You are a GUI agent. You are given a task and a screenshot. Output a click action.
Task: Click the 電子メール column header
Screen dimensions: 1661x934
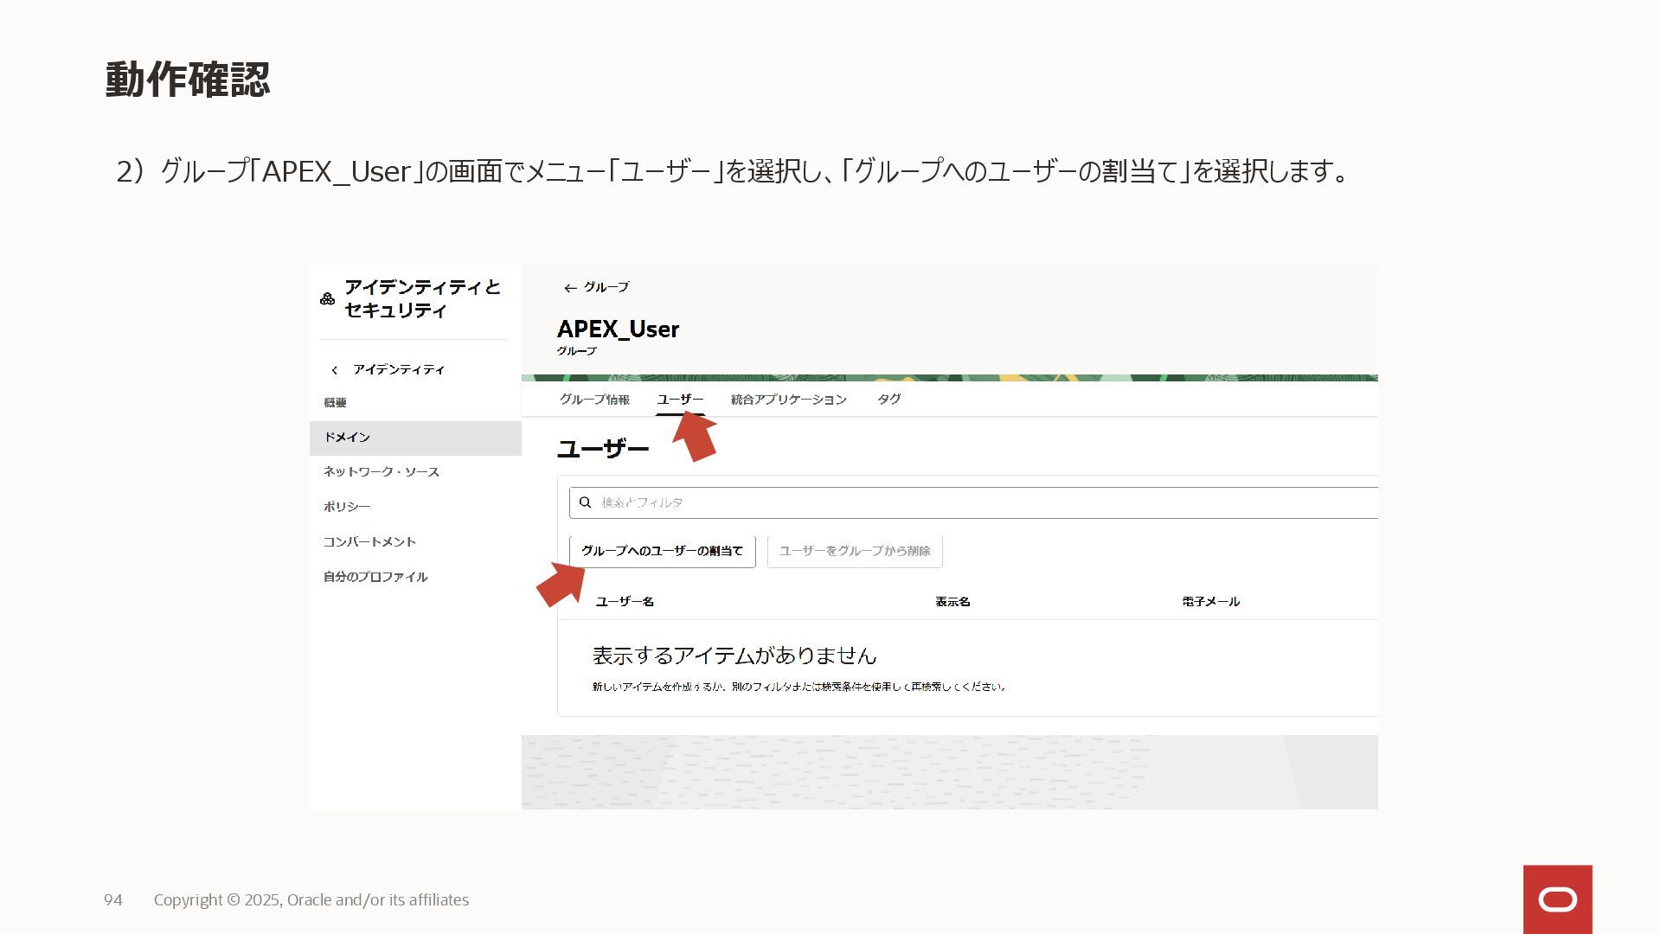point(1211,602)
